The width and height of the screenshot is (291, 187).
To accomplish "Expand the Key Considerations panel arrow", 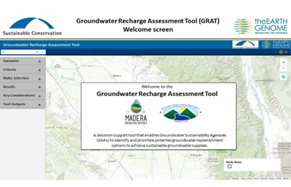I will [40, 96].
